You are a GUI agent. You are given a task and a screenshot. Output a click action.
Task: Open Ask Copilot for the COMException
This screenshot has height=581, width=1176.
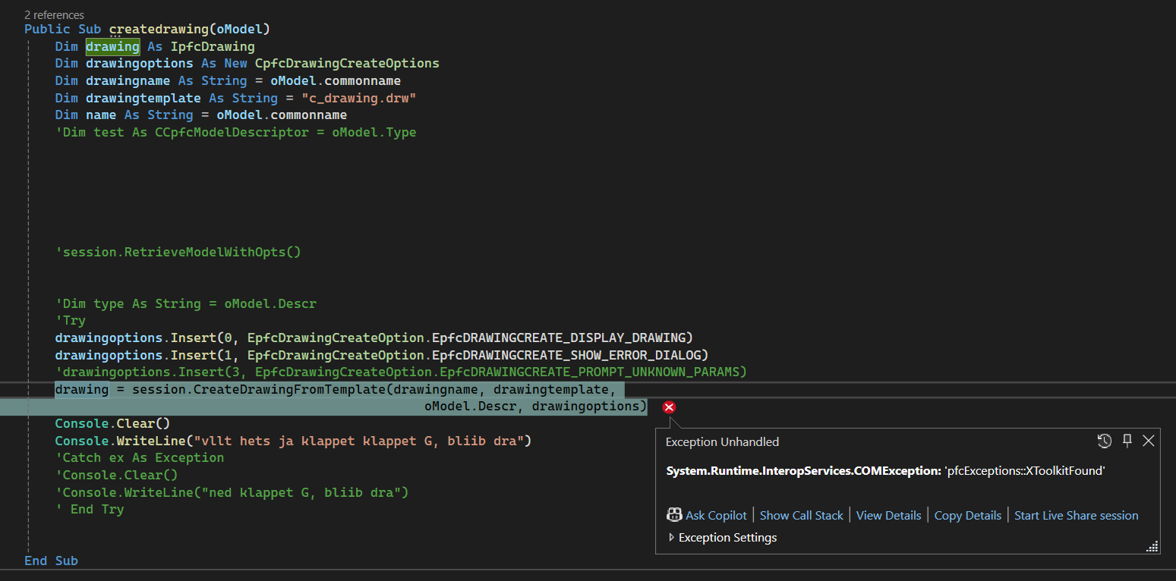pyautogui.click(x=714, y=515)
